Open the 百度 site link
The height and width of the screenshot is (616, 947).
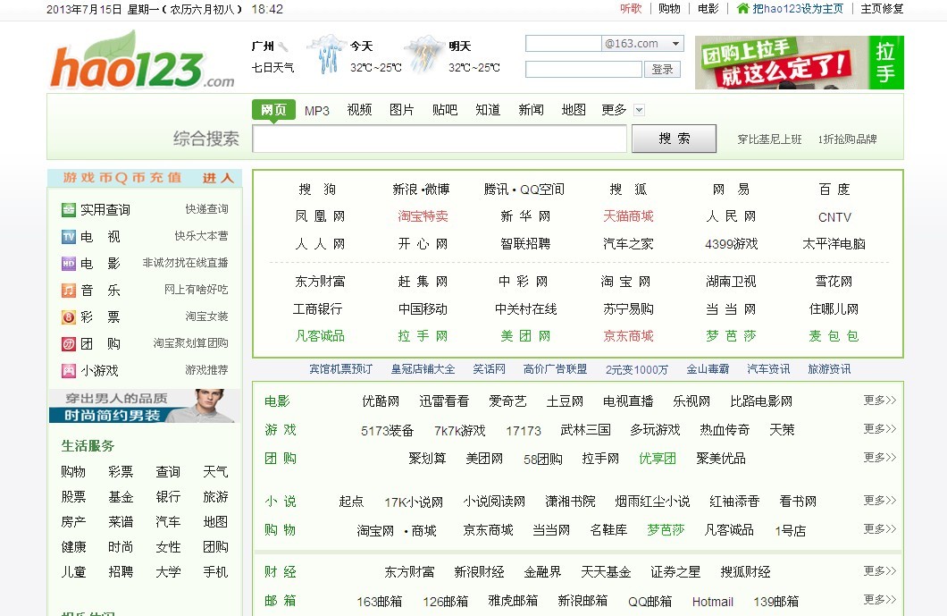pyautogui.click(x=834, y=190)
